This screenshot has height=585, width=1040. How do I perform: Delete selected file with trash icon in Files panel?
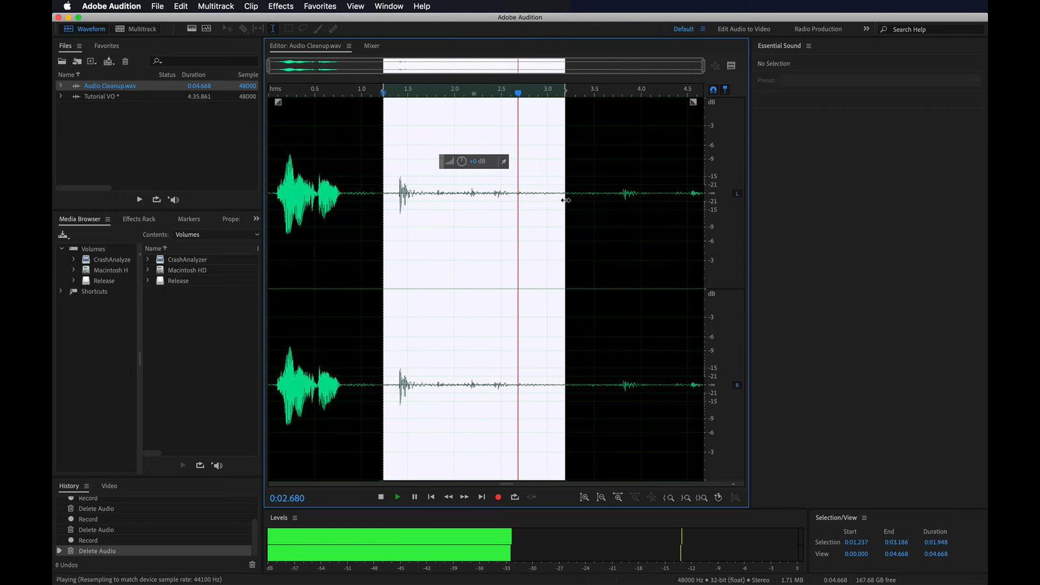pos(125,61)
